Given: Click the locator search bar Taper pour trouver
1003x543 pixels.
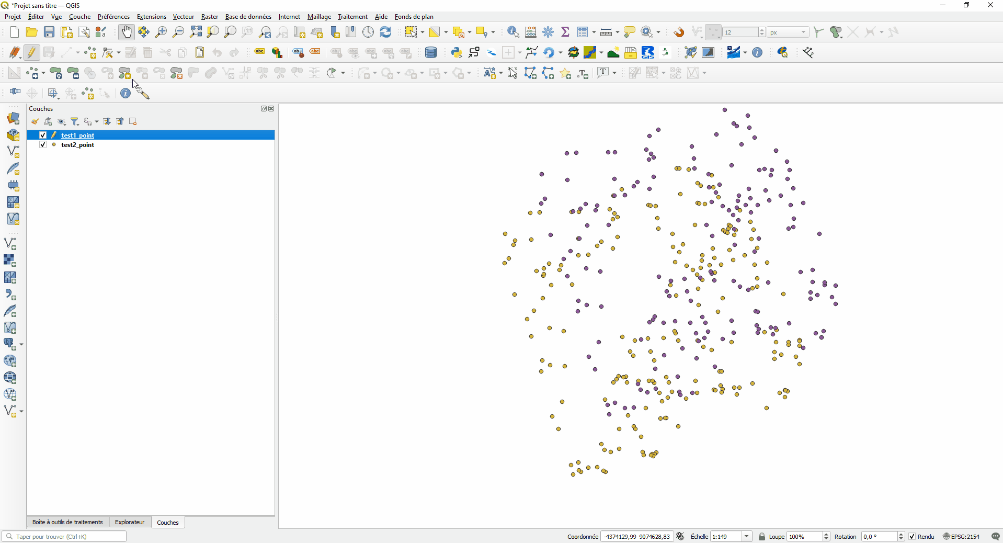Looking at the screenshot, I should click(63, 537).
